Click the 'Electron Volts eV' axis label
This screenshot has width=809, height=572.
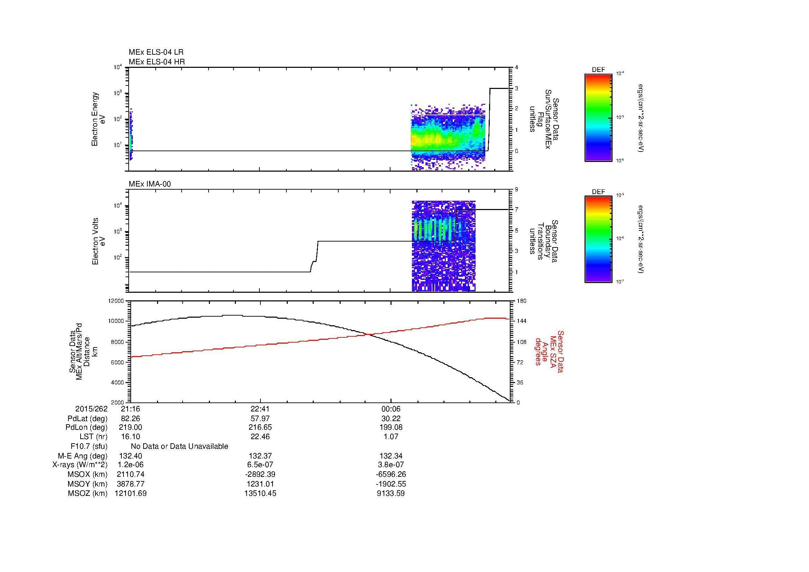[x=98, y=241]
